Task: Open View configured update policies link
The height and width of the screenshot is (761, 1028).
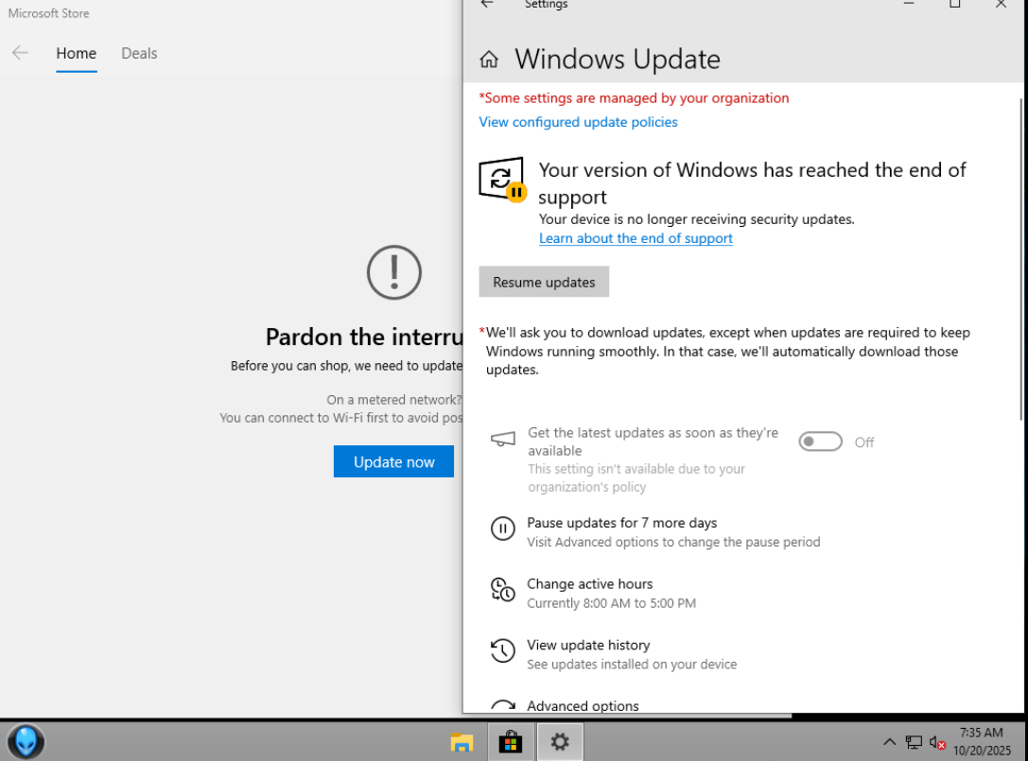Action: pos(578,122)
